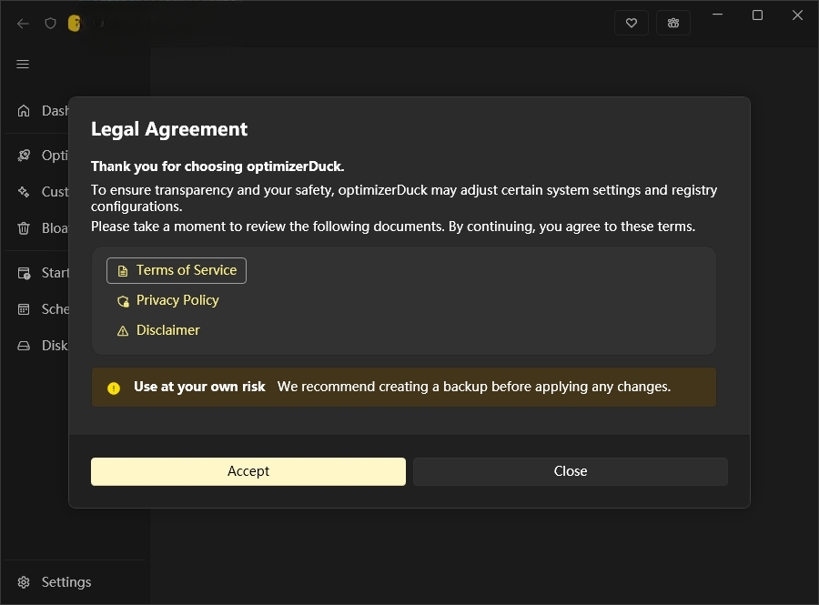
Task: Click the Settings gear icon
Action: pyautogui.click(x=24, y=582)
